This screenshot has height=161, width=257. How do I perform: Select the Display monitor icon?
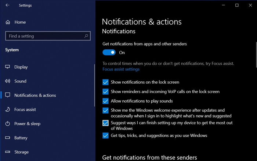8,67
